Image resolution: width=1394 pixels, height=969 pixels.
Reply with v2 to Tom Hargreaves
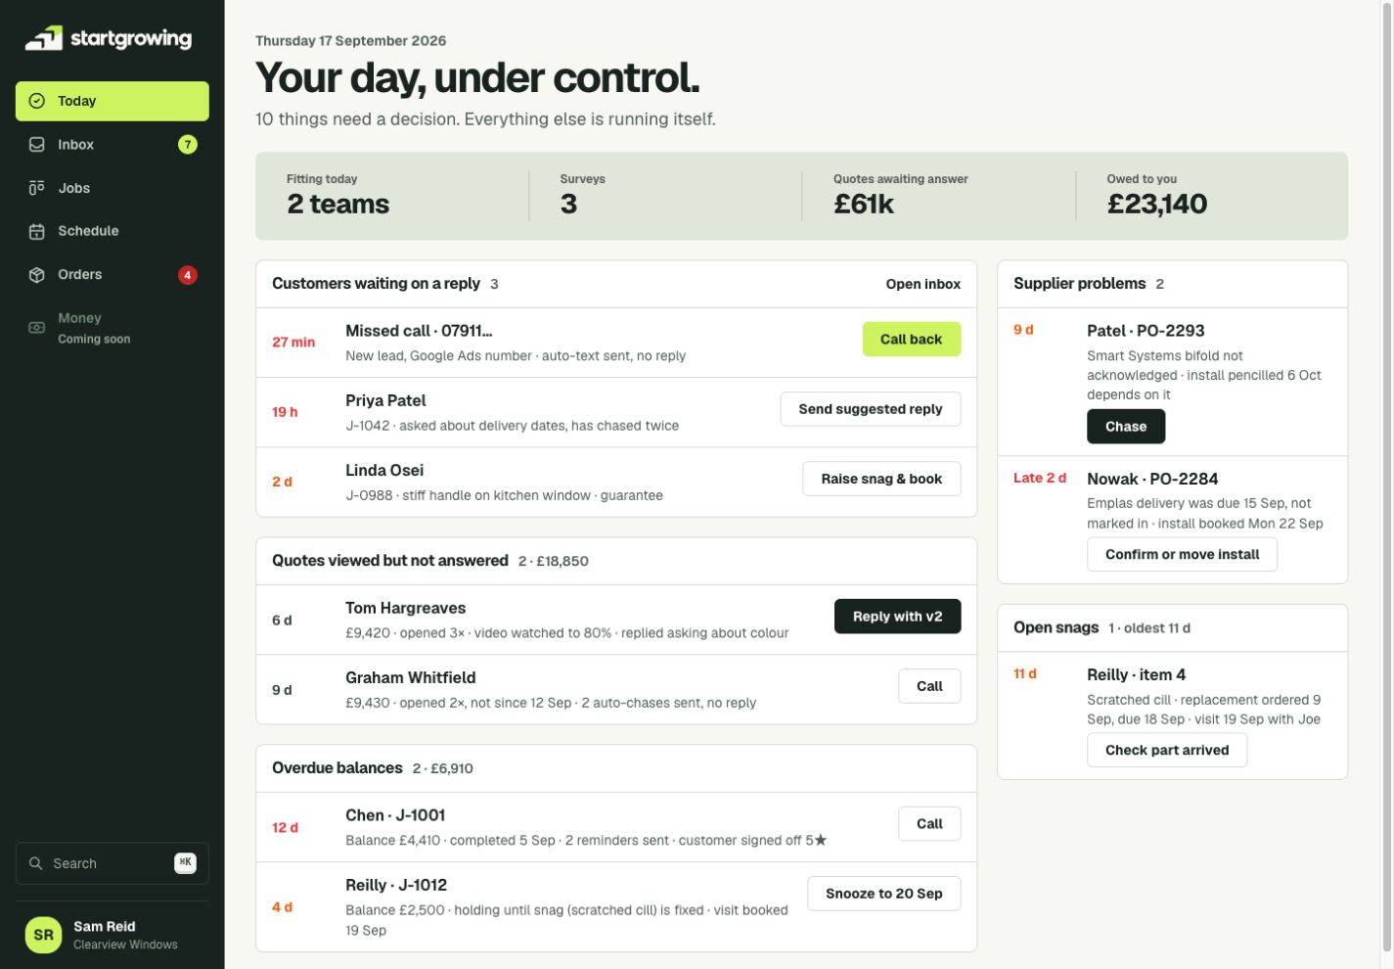(x=897, y=617)
